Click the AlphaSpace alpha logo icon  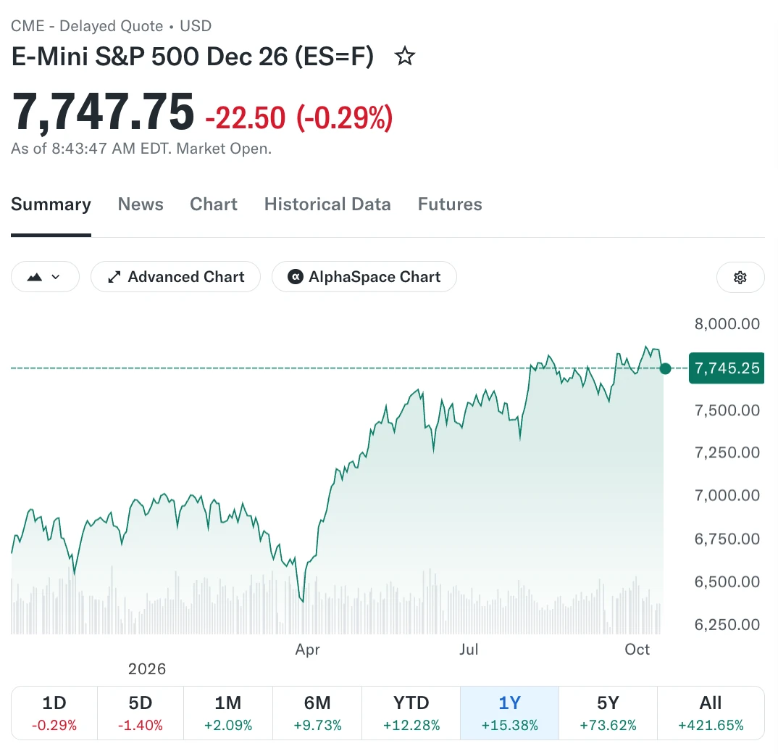coord(296,277)
